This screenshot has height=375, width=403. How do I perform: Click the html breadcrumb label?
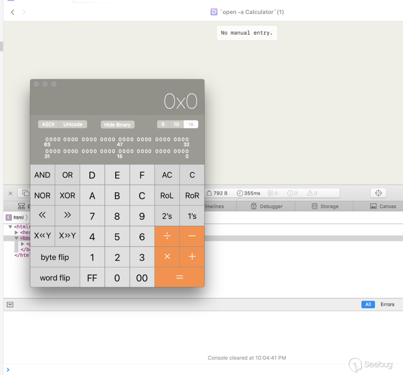(19, 218)
